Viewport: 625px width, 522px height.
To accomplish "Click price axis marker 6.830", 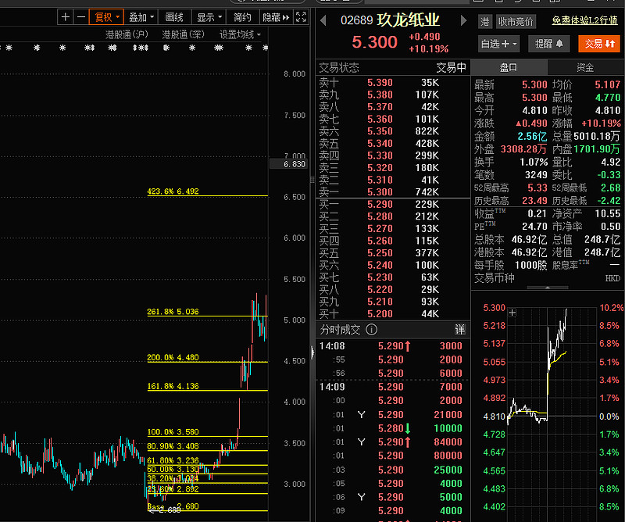I will pos(289,164).
